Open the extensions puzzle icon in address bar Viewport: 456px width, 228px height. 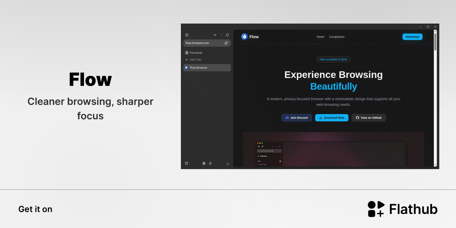pos(226,43)
